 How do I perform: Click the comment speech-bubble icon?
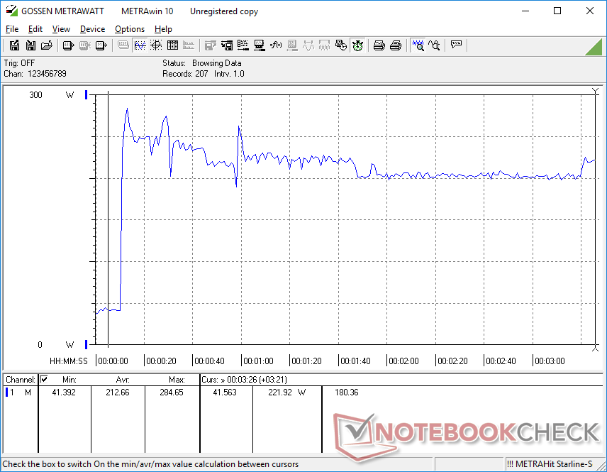coord(457,45)
